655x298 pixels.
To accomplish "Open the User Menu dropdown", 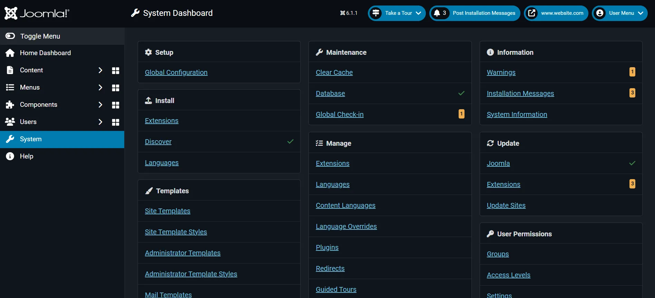I will [620, 13].
